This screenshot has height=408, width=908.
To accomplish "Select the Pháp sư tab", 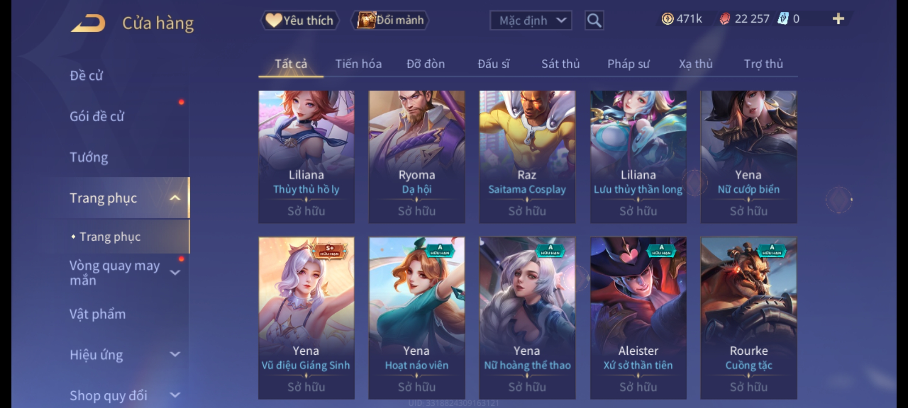I will click(x=628, y=64).
